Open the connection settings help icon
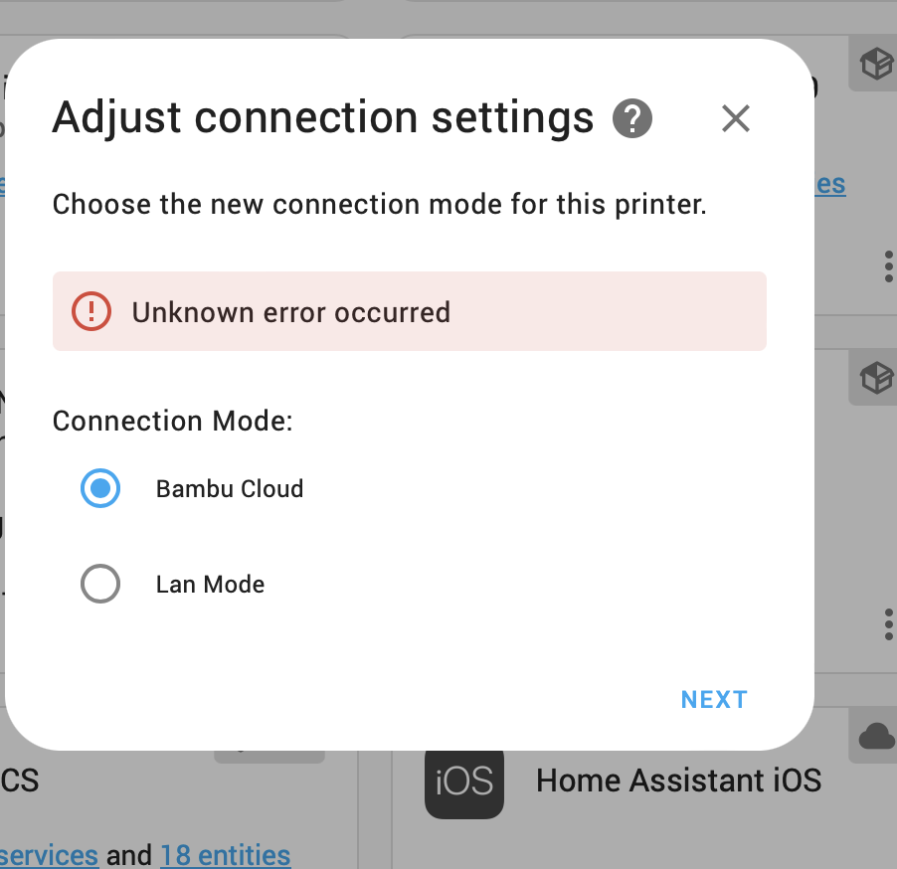The width and height of the screenshot is (897, 869). (x=631, y=118)
